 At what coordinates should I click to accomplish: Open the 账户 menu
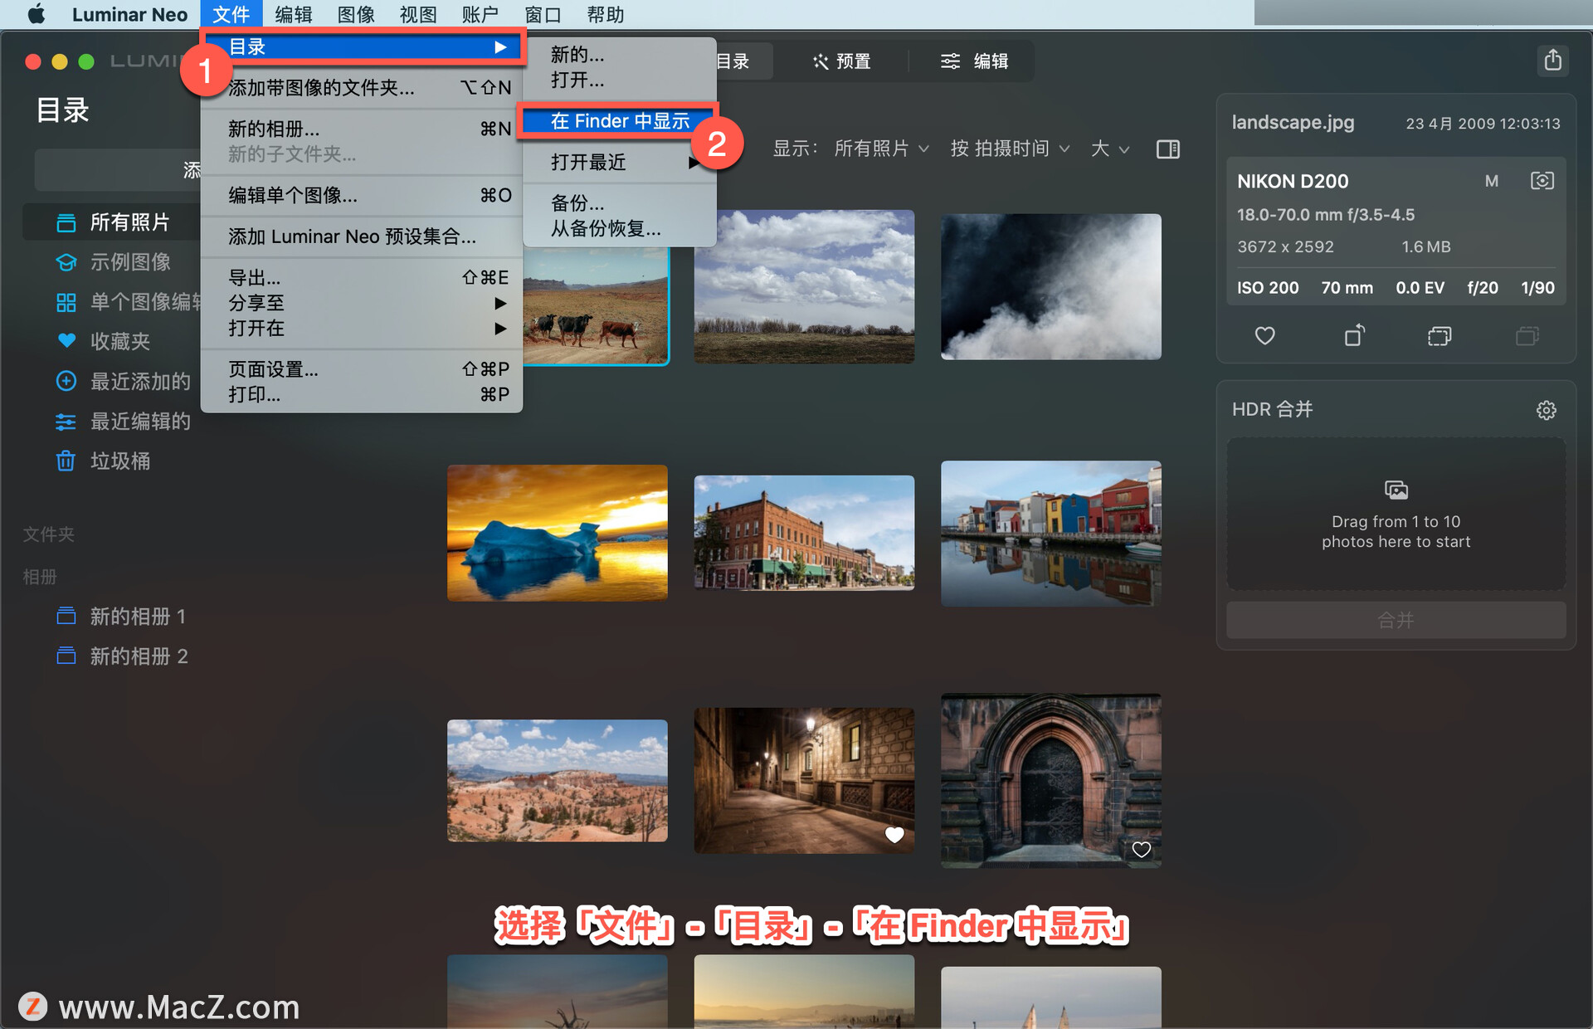pos(480,14)
